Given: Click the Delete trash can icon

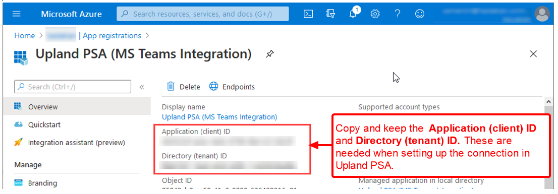Looking at the screenshot, I should 171,86.
